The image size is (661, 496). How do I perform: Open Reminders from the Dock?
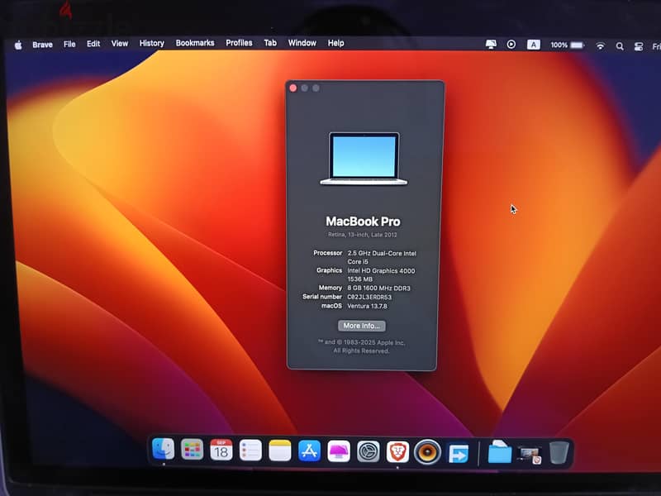click(x=250, y=451)
